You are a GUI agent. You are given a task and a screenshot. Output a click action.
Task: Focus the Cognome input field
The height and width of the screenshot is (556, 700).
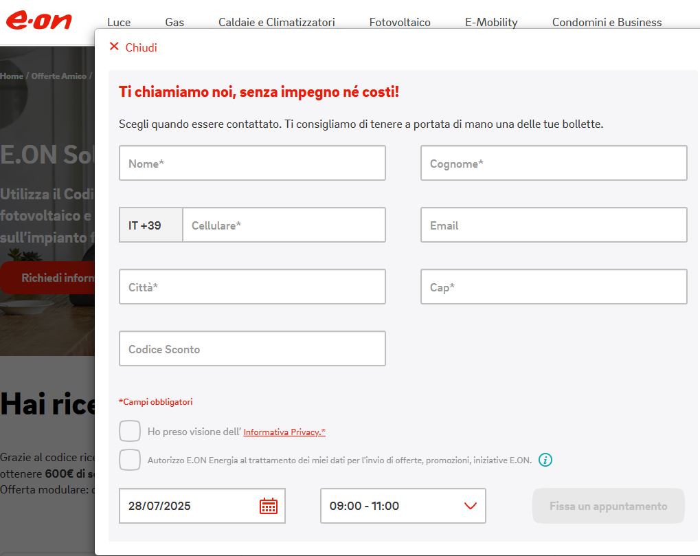(x=554, y=163)
